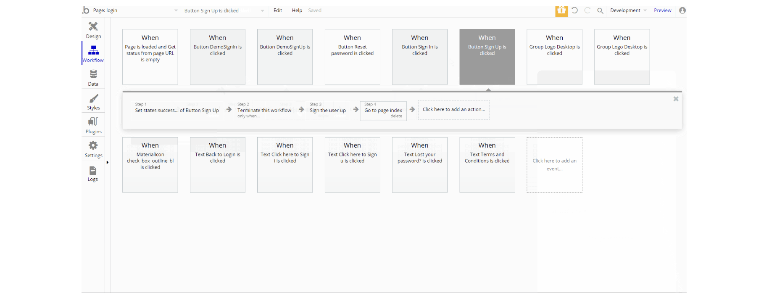Select Text Back to Login is clicked event
This screenshot has height=296, width=769.
coord(218,165)
